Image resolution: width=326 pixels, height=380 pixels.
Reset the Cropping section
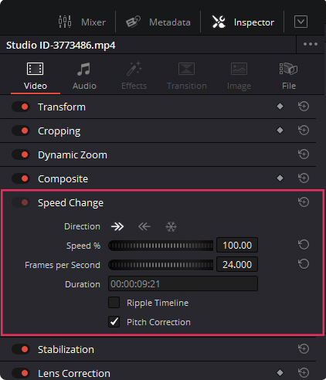tap(304, 130)
